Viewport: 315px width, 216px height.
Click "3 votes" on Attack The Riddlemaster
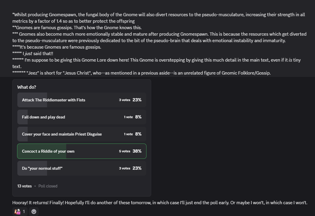point(124,100)
